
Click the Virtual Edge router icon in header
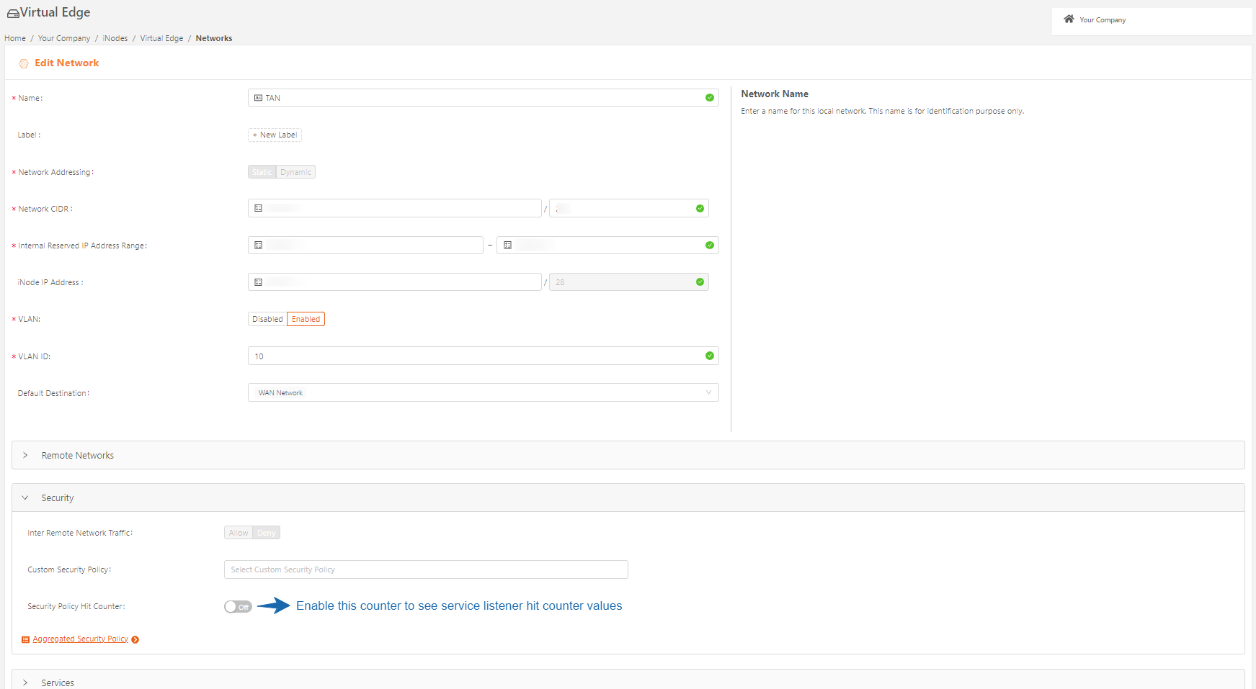(x=13, y=13)
